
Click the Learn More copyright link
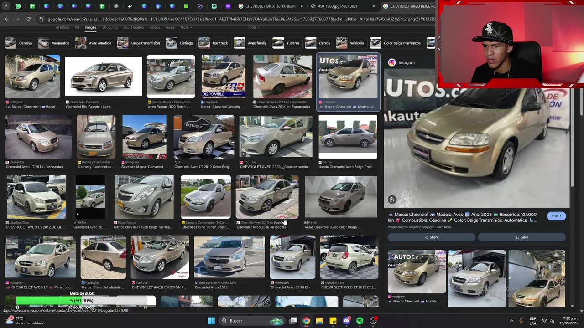(443, 227)
